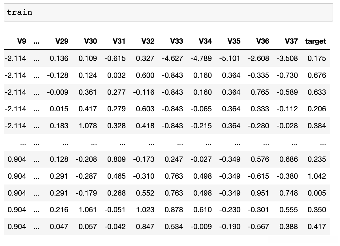Select the V33 cell showing -4.627

tap(172, 58)
